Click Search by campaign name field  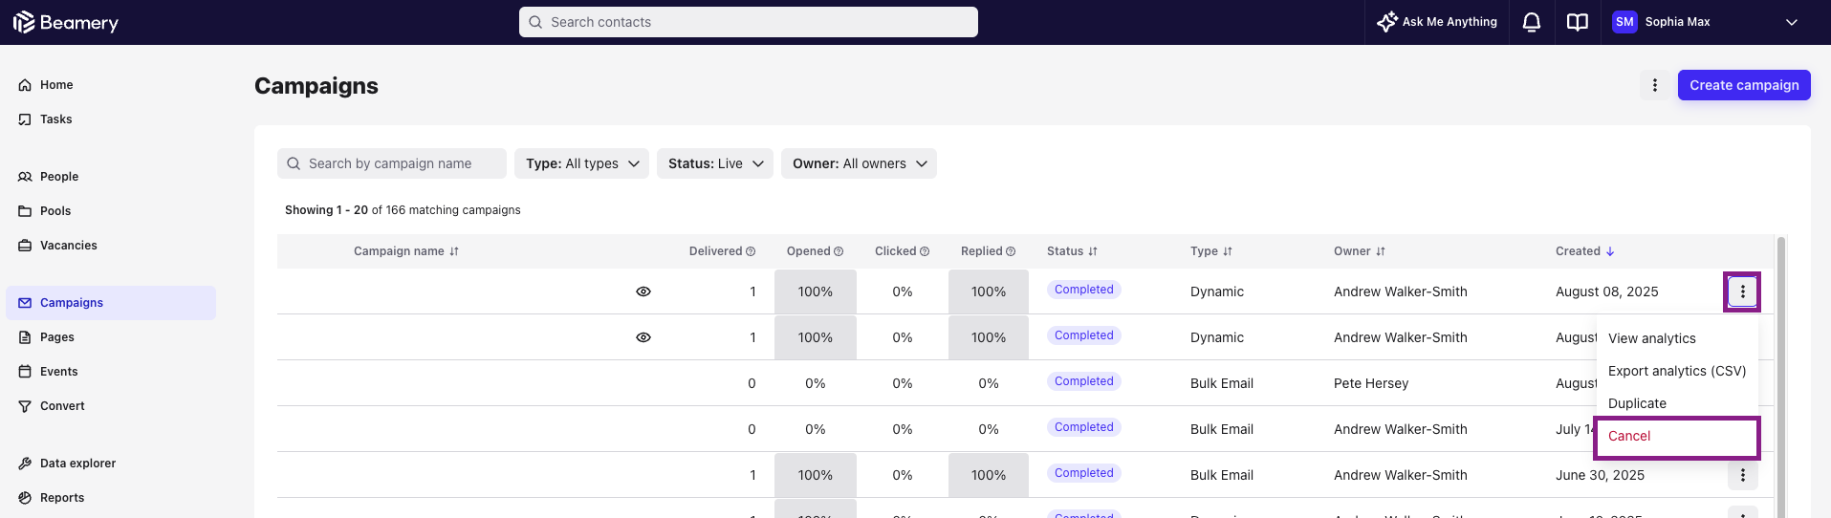[392, 163]
